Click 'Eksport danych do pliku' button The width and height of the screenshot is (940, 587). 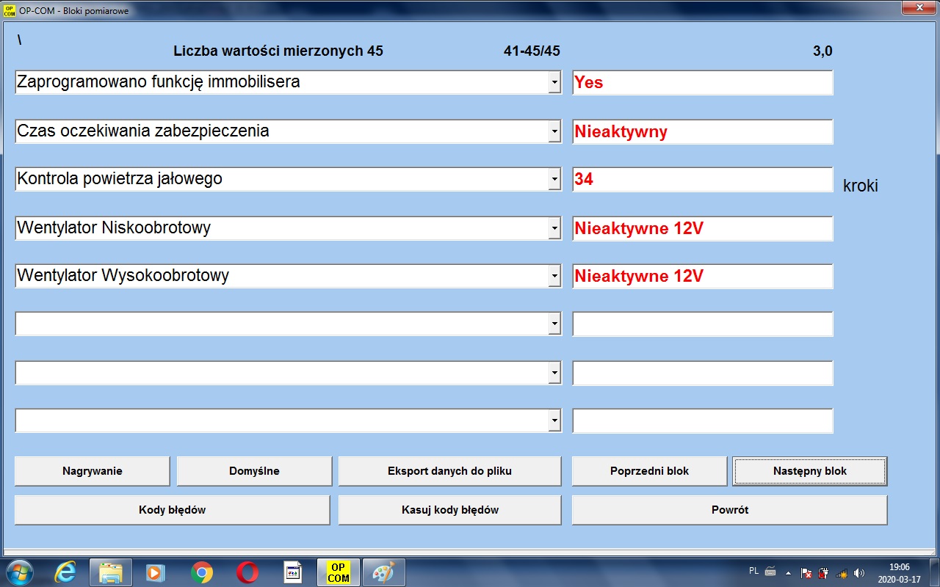[449, 471]
